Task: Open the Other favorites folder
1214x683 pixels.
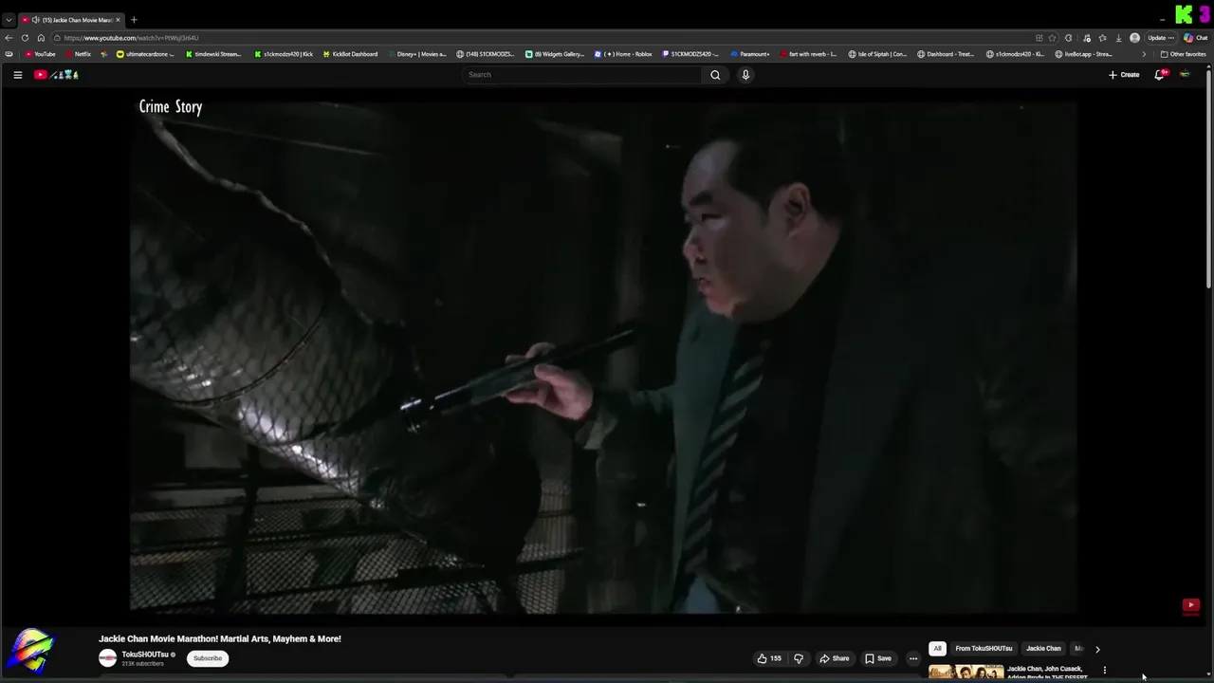Action: point(1183,54)
